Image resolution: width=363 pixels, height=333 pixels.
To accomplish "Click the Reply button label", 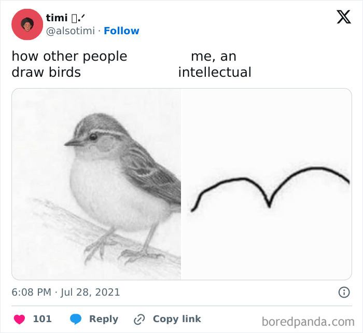I will click(x=104, y=319).
